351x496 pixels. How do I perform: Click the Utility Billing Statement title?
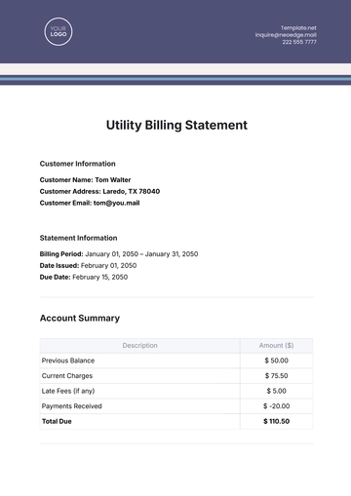coord(176,125)
